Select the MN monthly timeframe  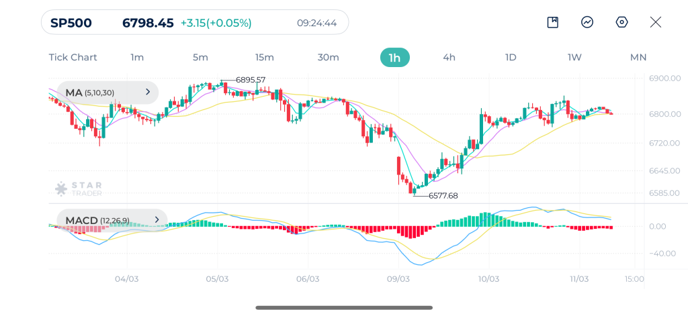pos(638,57)
